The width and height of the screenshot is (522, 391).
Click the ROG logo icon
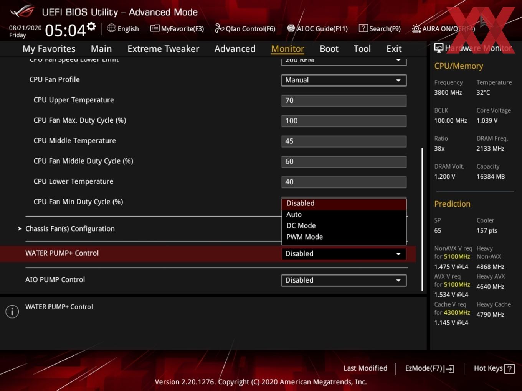pos(22,11)
